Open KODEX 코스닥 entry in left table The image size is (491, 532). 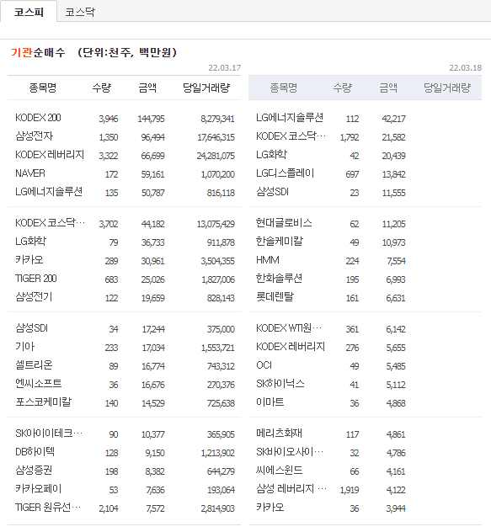coord(50,223)
